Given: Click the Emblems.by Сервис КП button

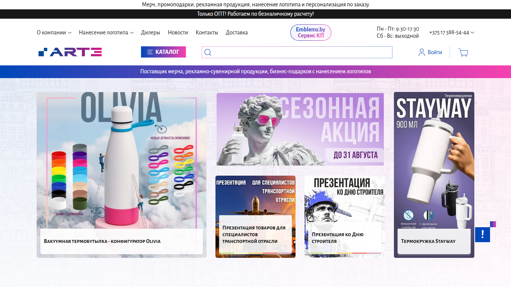Looking at the screenshot, I should 311,33.
